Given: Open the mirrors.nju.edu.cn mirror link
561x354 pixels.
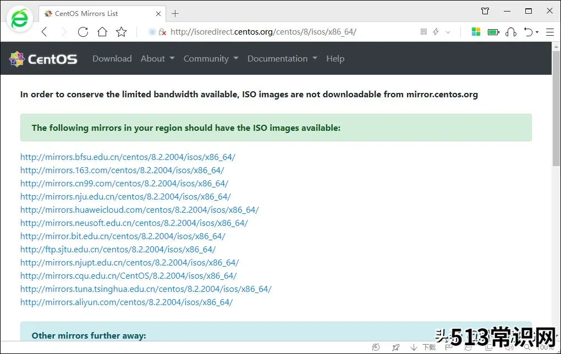Looking at the screenshot, I should (x=125, y=197).
